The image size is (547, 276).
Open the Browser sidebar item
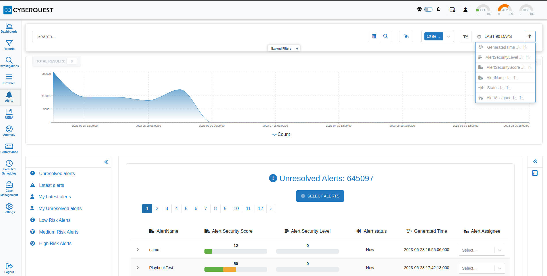[x=9, y=80]
